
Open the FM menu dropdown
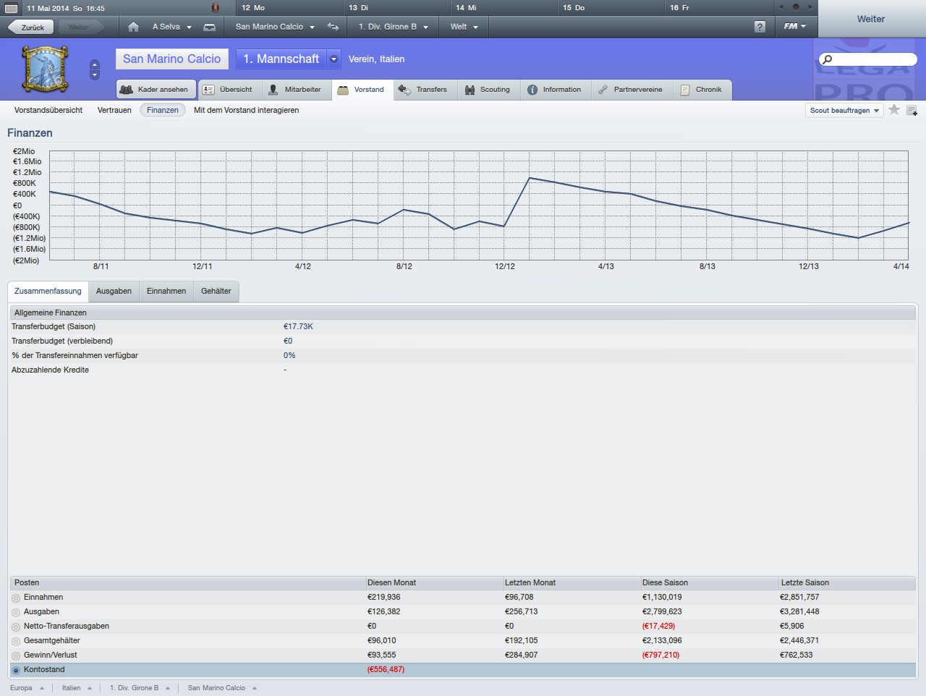[x=794, y=27]
